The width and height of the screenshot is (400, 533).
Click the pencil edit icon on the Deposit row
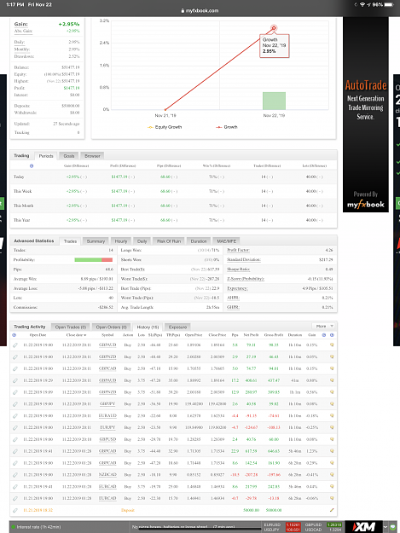[x=332, y=510]
